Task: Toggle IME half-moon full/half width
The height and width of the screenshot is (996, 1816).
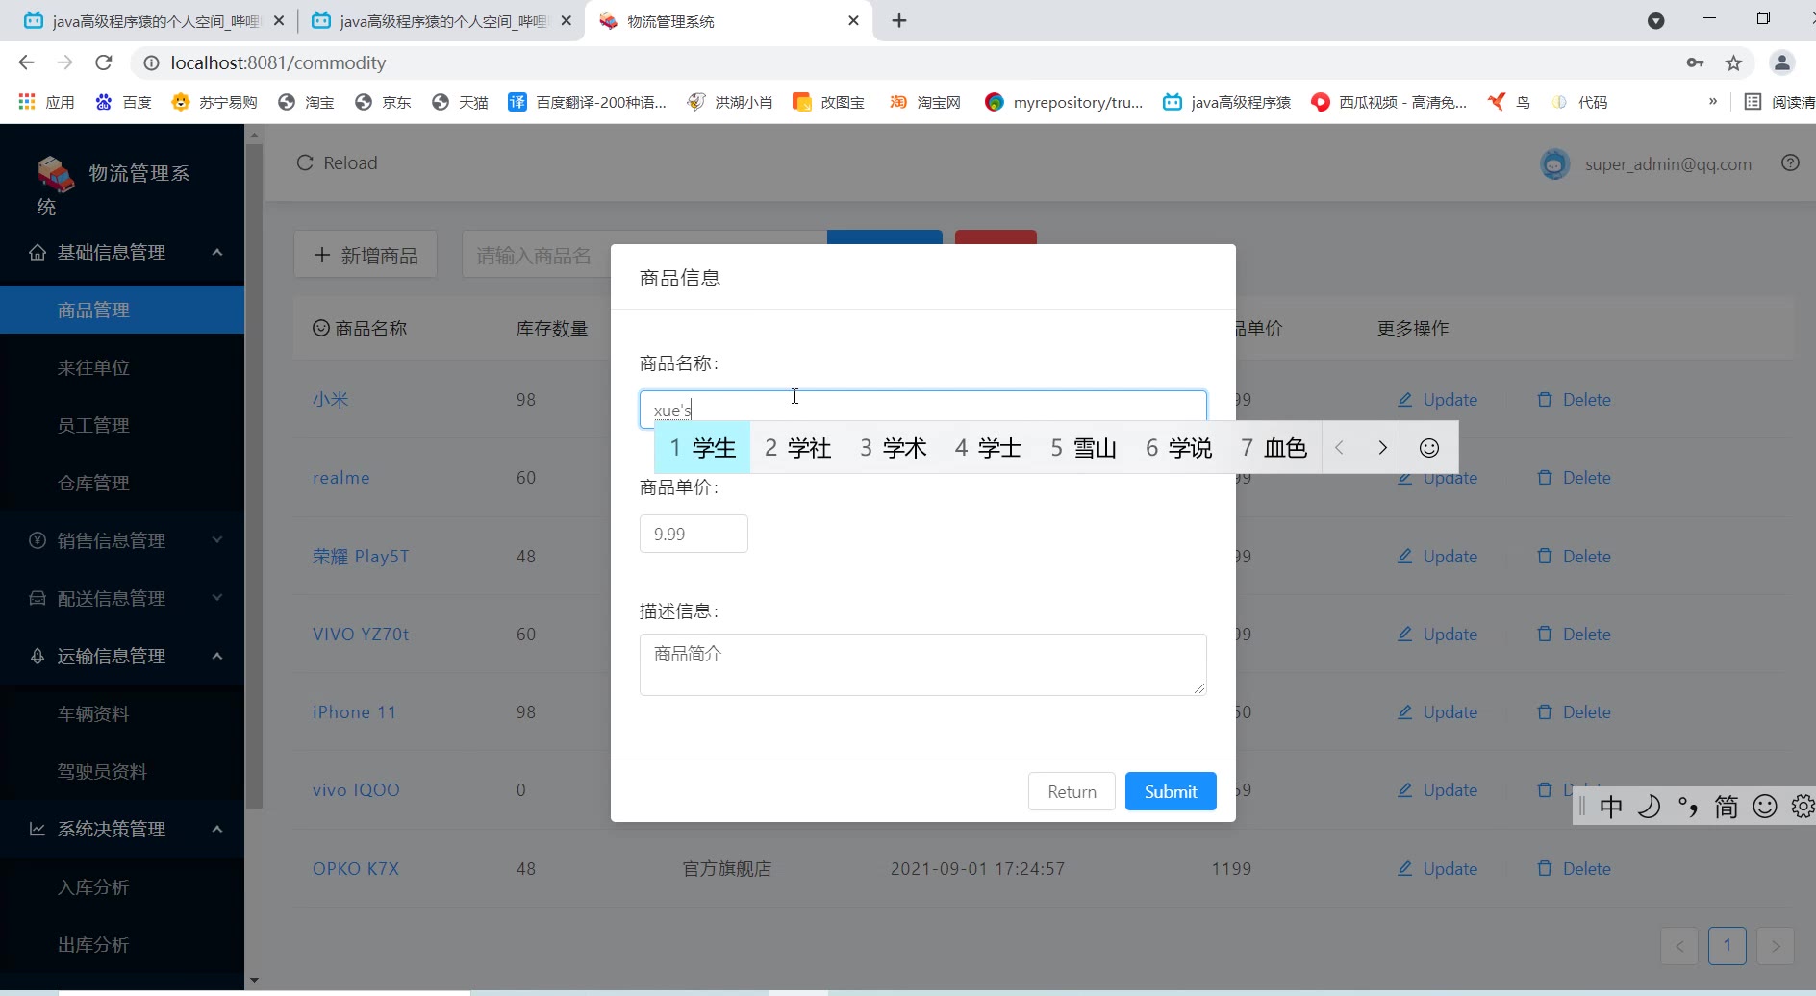Action: [1650, 807]
